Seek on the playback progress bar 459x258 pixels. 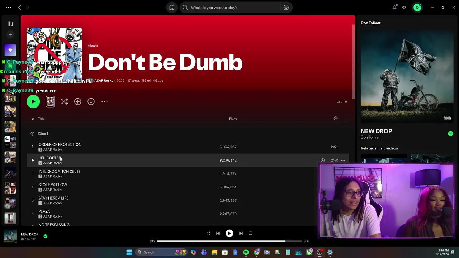[229, 241]
